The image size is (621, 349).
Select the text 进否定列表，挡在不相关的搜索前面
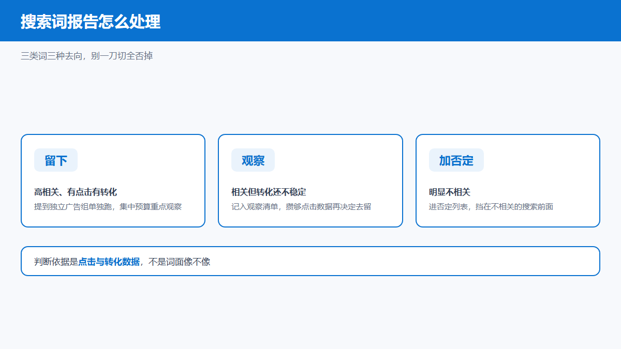491,207
